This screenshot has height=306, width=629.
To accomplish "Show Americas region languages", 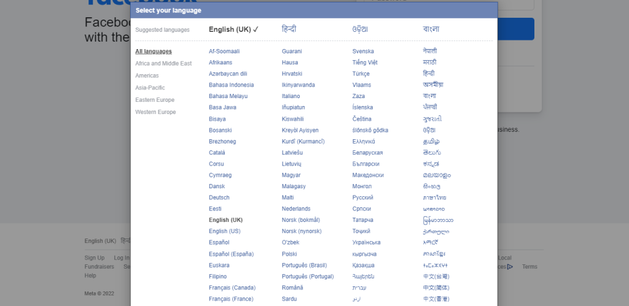I will (x=147, y=75).
